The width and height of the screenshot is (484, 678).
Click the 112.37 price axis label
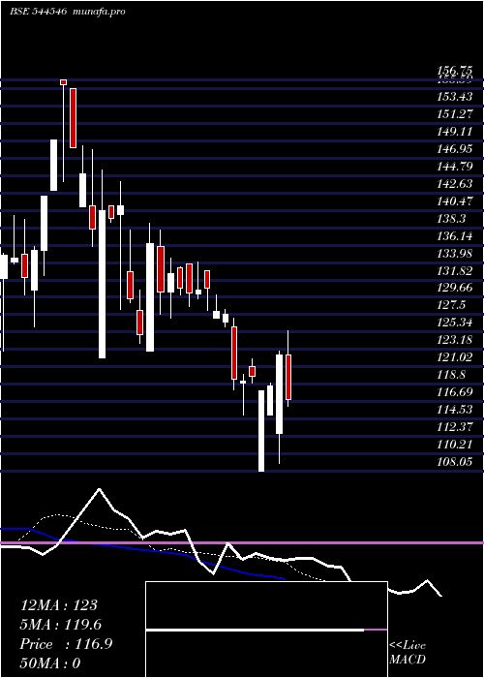[455, 427]
